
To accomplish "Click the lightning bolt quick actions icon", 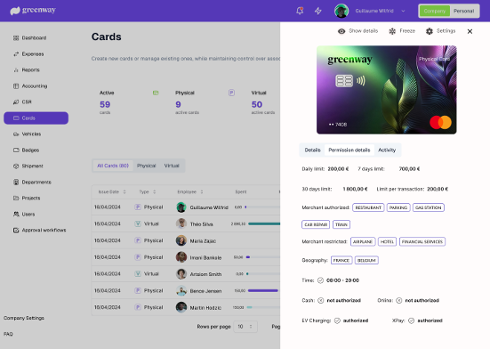I will coord(318,11).
